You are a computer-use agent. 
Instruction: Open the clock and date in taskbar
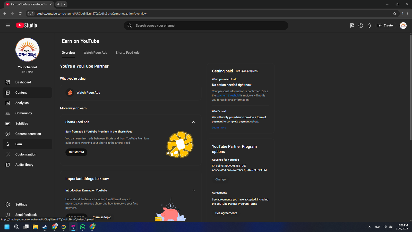[402, 227]
